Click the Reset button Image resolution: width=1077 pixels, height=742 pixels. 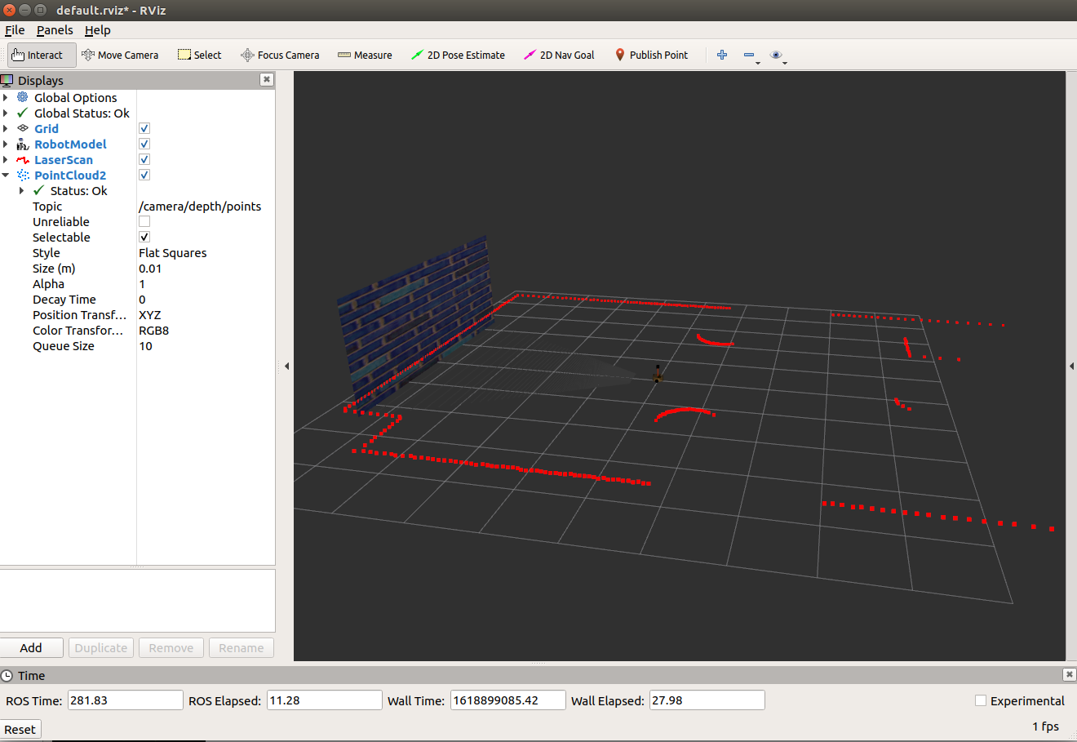click(20, 729)
